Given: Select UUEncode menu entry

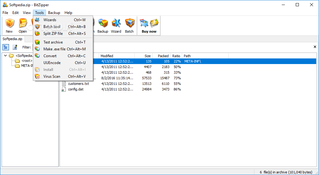Looking at the screenshot, I should click(63, 63).
